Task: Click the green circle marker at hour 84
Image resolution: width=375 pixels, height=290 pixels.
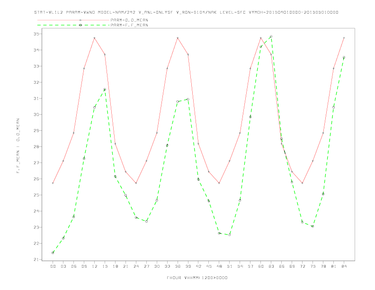Action: (x=344, y=57)
